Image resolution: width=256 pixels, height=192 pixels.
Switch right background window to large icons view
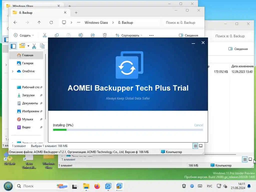[x=250, y=159]
